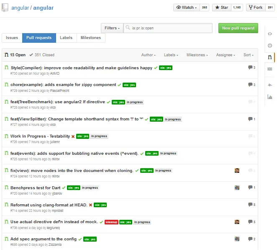This screenshot has height=250, width=277.
Task: Click author name PascalPrecht
Action: coord(59,91)
